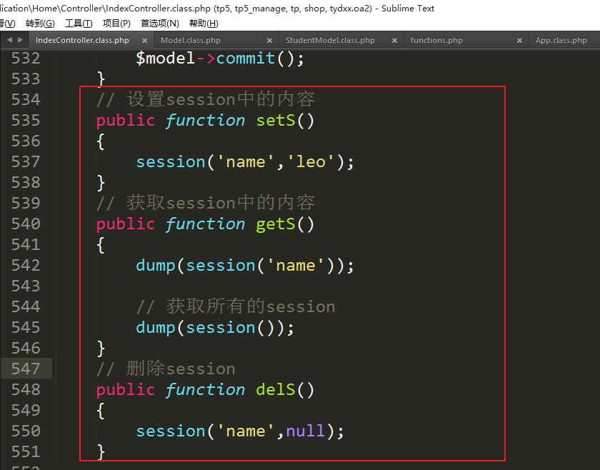Switch to the StudentModel.class.php tab
Screen dimensions: 600x470
[x=330, y=41]
